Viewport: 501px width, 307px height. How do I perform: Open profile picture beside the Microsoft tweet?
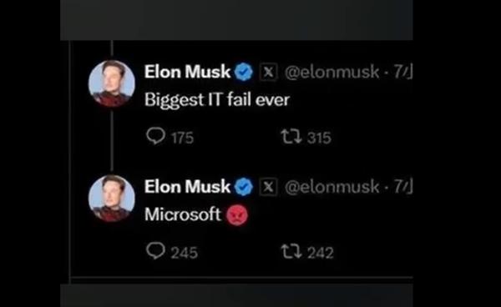(112, 199)
